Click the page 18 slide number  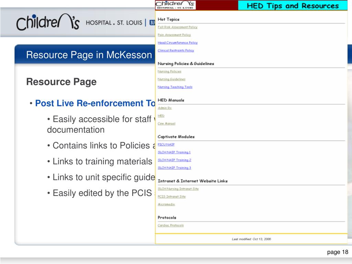coord(338,252)
